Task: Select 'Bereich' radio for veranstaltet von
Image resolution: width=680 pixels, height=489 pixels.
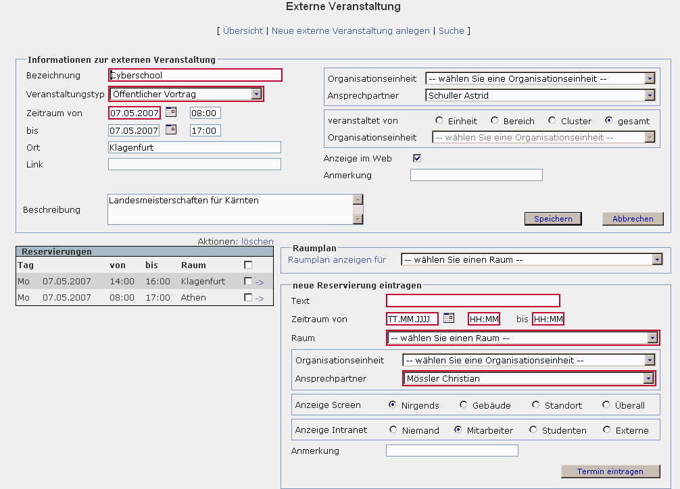Action: pos(494,120)
